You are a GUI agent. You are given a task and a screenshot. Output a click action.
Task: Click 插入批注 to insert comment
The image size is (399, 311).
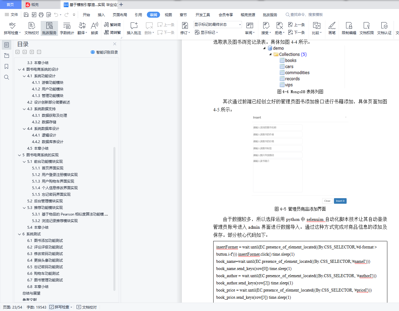134,28
